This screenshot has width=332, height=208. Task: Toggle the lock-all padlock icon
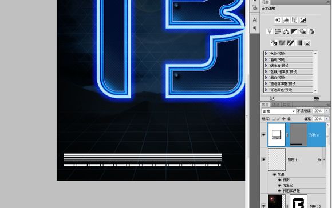[289, 119]
